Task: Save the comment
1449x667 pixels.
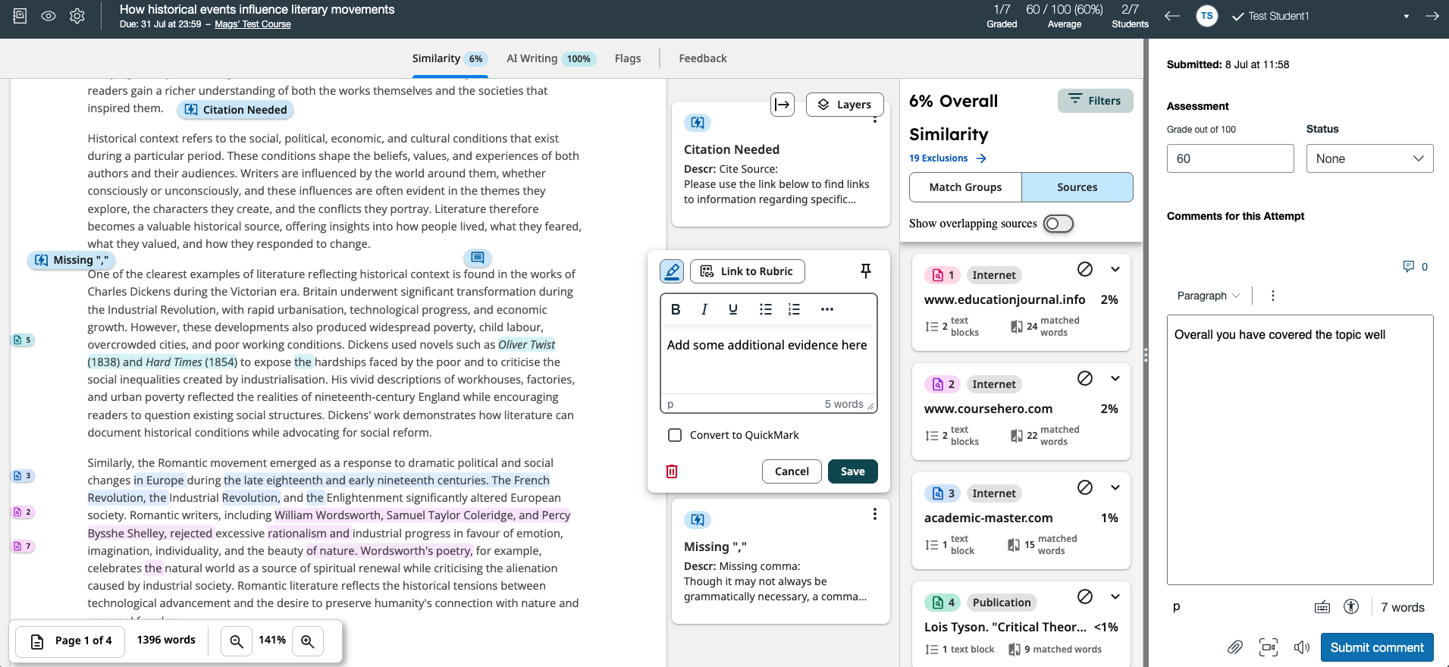Action: pos(853,471)
